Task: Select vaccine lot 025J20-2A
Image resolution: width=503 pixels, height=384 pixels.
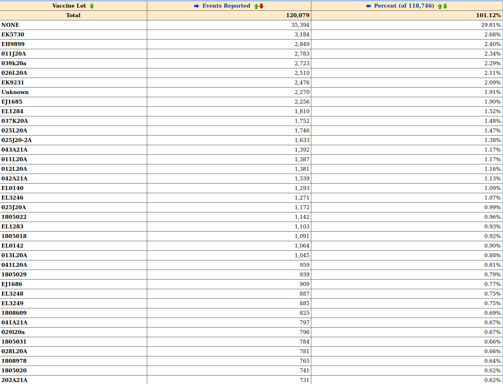Action: [x=16, y=140]
